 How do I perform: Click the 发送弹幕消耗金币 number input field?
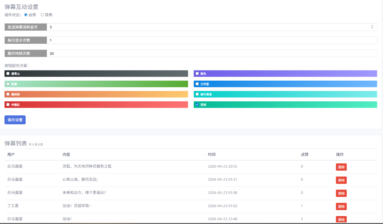pos(207,27)
